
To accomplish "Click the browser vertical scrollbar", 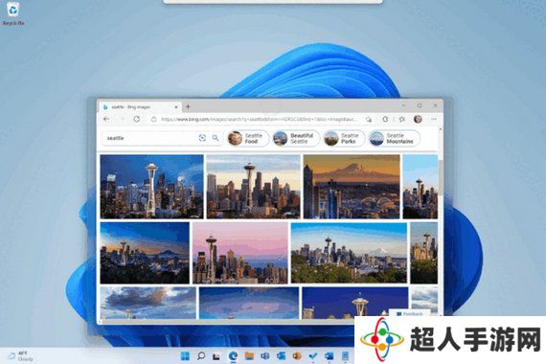I will click(x=441, y=177).
